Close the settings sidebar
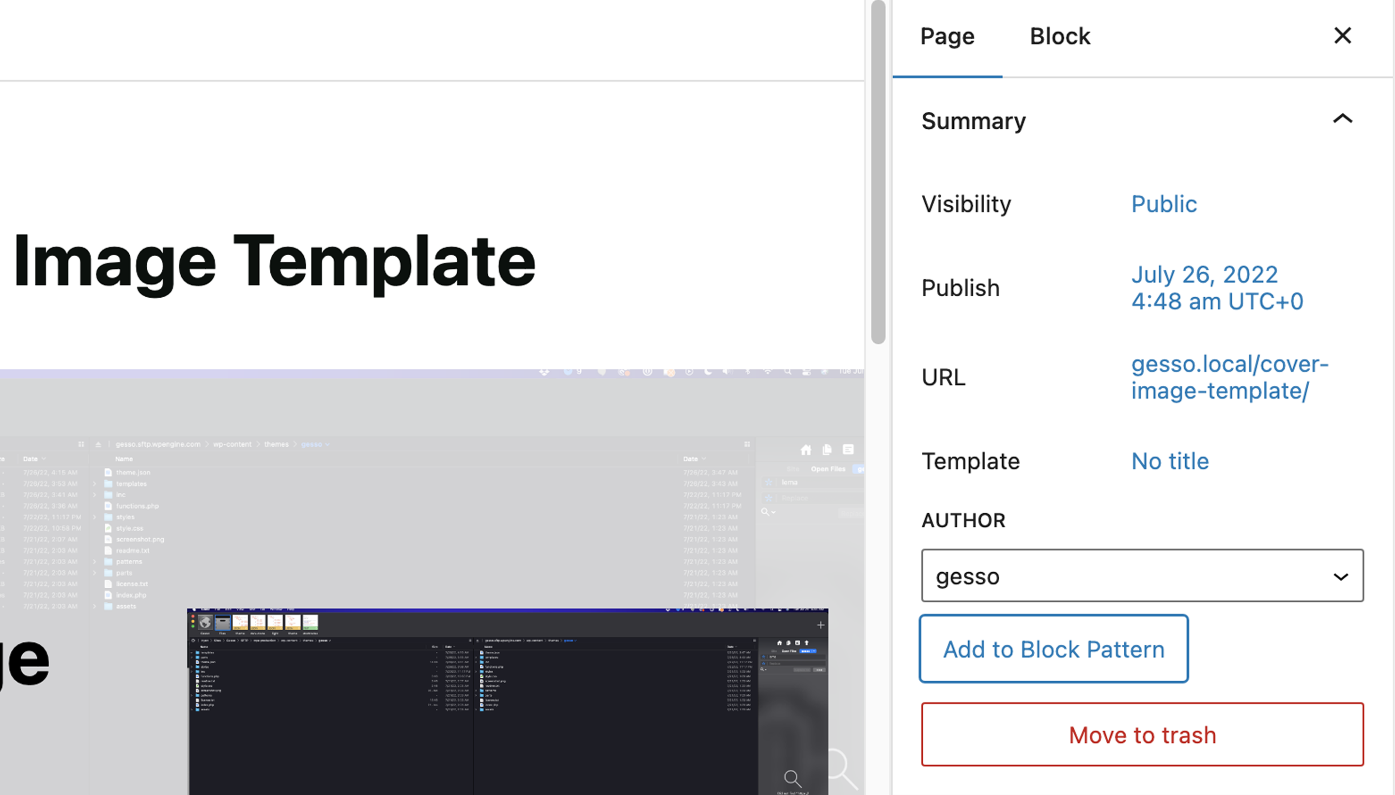 pyautogui.click(x=1342, y=36)
